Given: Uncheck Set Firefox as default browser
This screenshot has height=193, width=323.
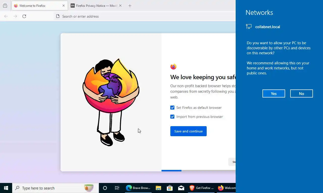Looking at the screenshot, I should [x=172, y=108].
